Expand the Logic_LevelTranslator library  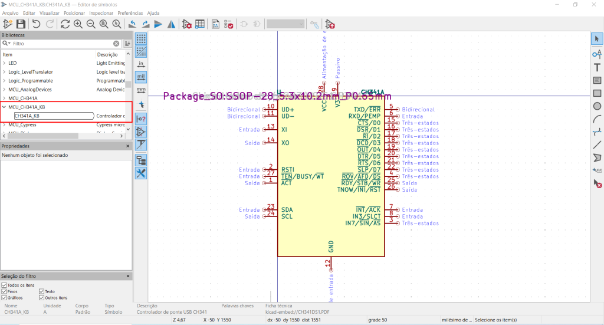coord(4,72)
